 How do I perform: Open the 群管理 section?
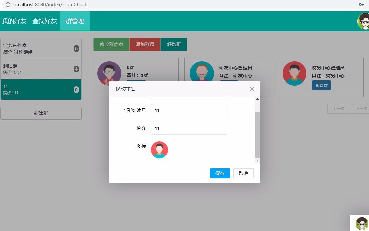coord(74,21)
